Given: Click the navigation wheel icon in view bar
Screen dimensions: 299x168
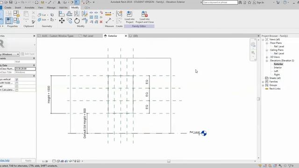Looking at the screenshot, I should pyautogui.click(x=253, y=45).
